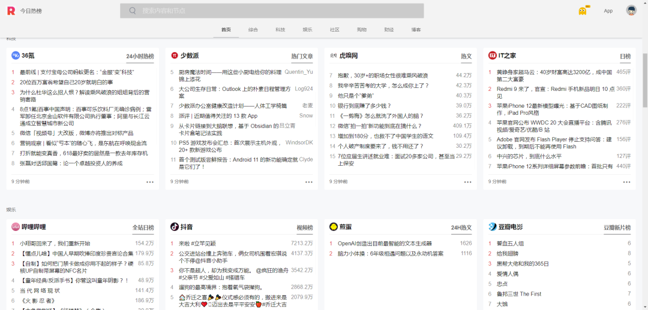The image size is (648, 310).
Task: Switch to the 购物 tab
Action: [x=362, y=30]
